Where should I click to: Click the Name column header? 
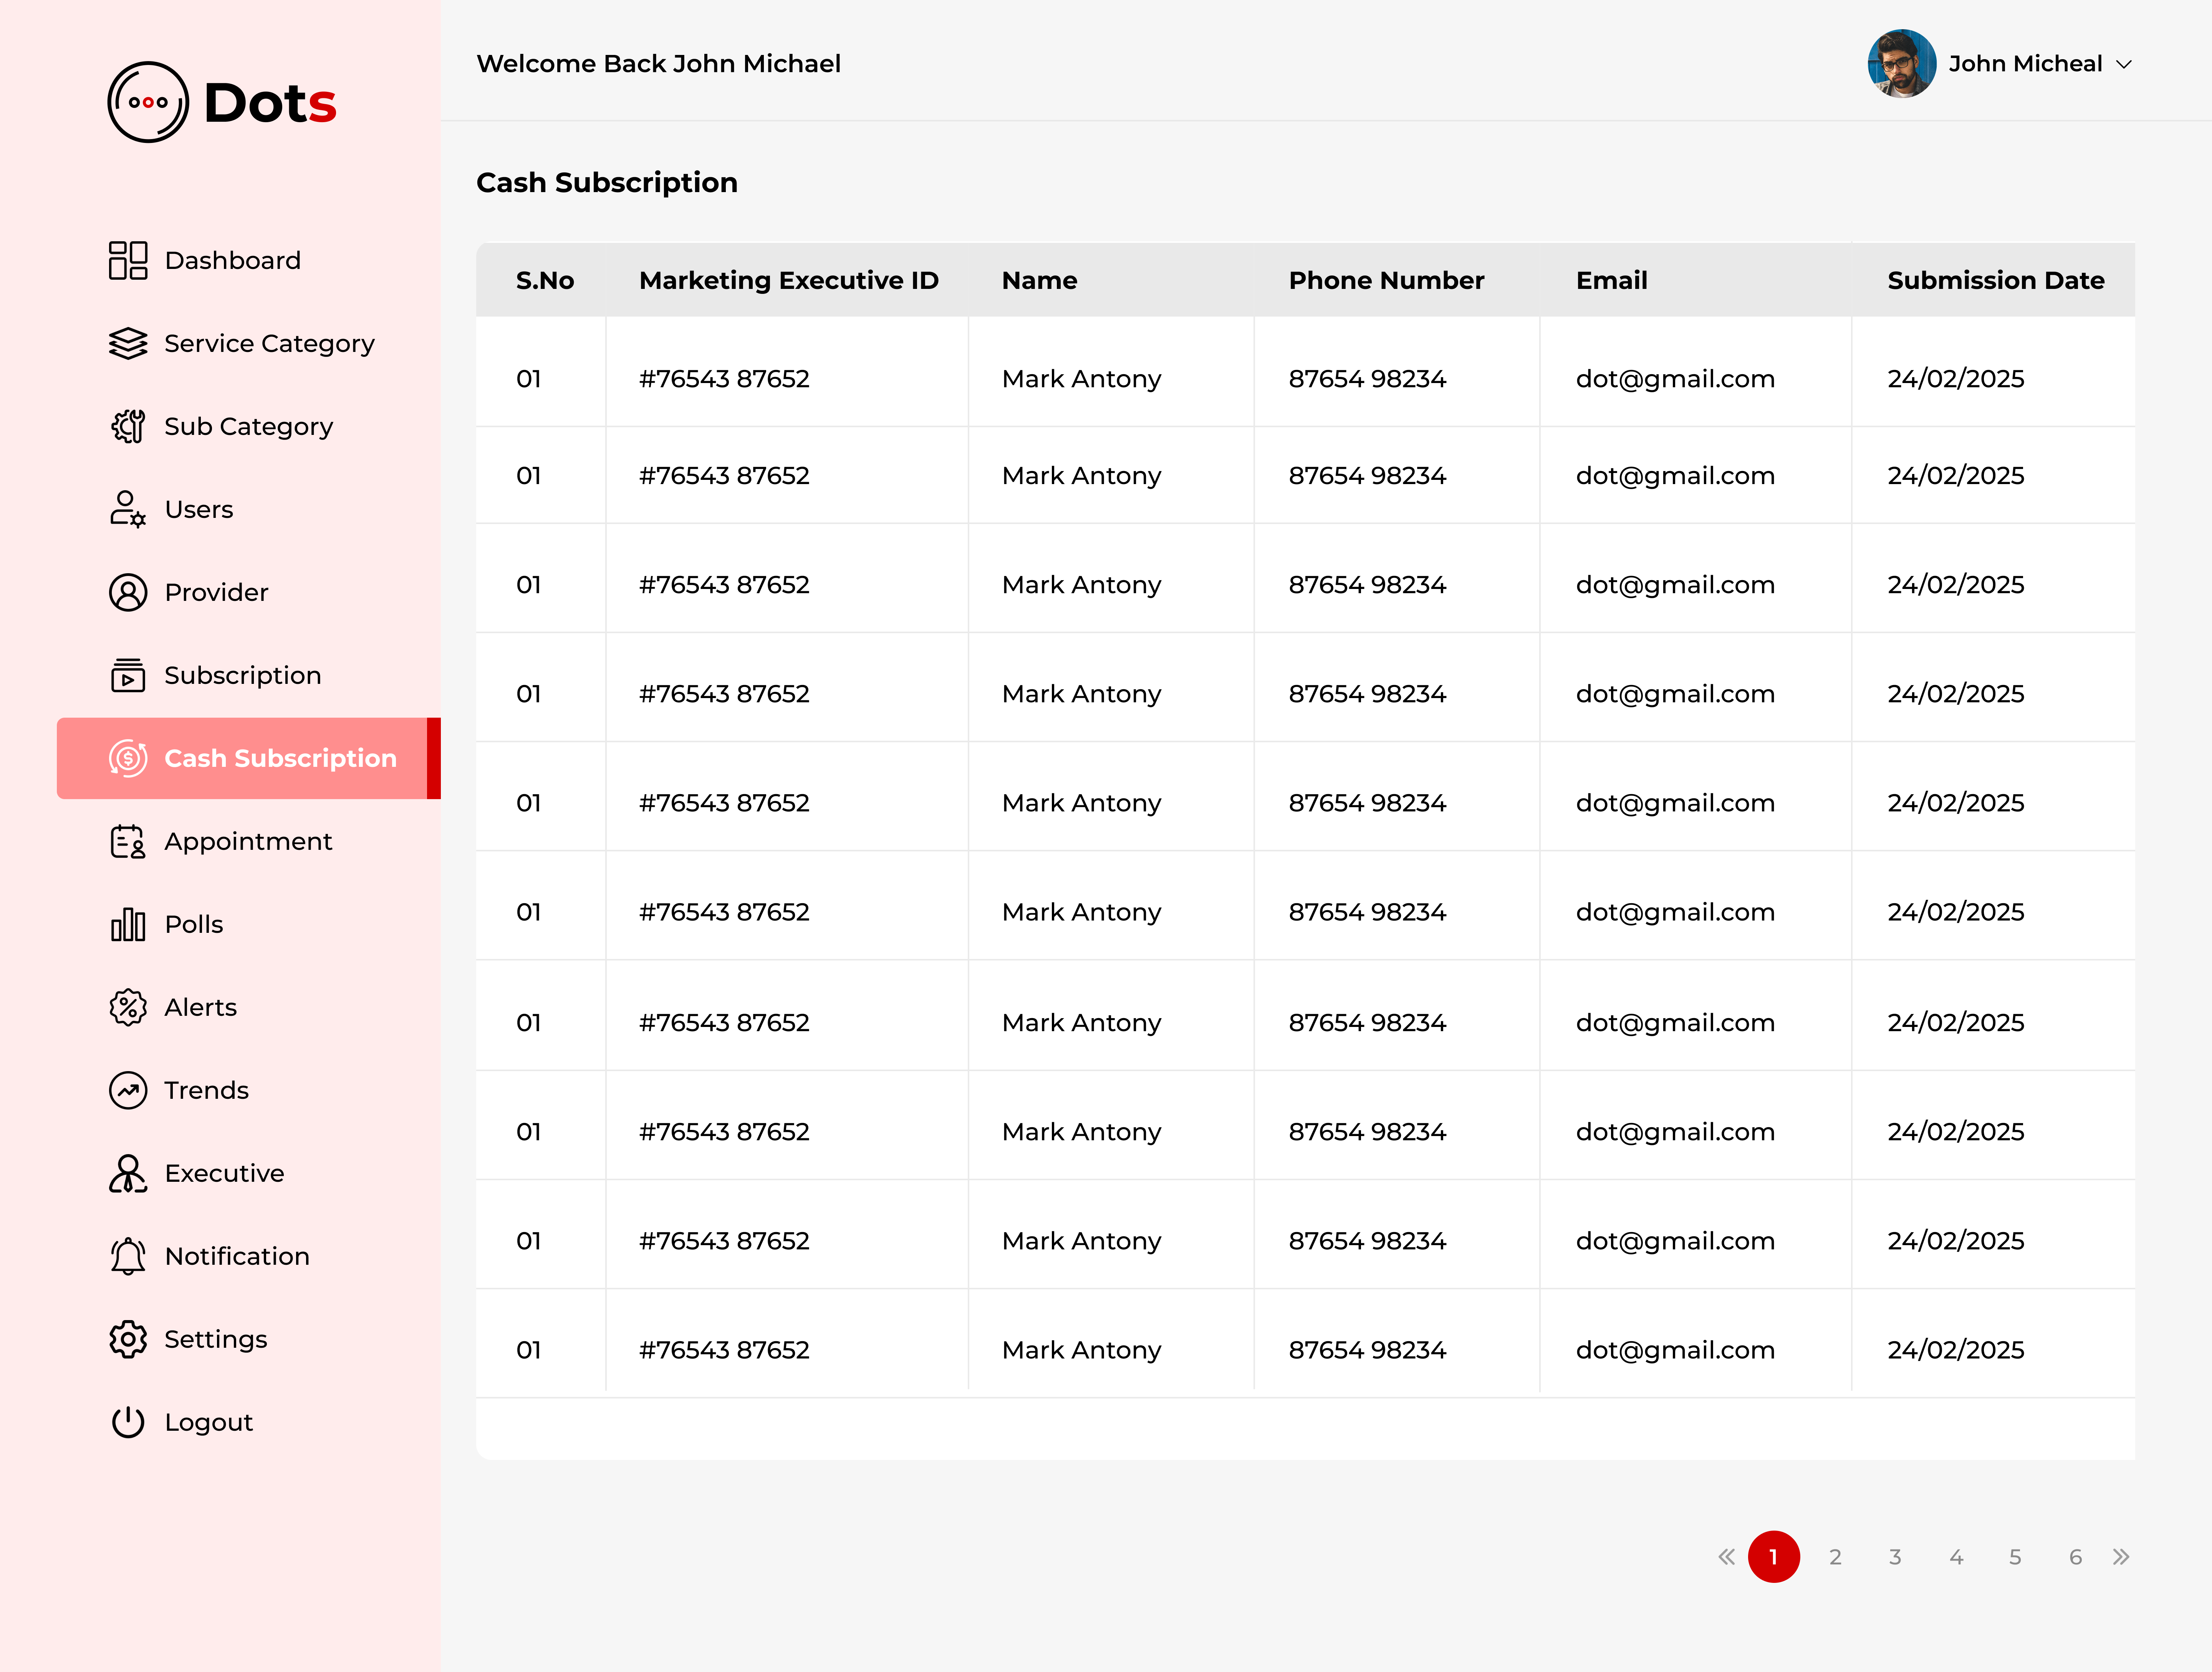click(1040, 281)
